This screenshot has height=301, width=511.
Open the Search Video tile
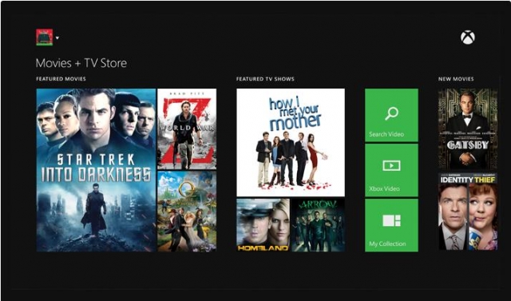tap(391, 115)
